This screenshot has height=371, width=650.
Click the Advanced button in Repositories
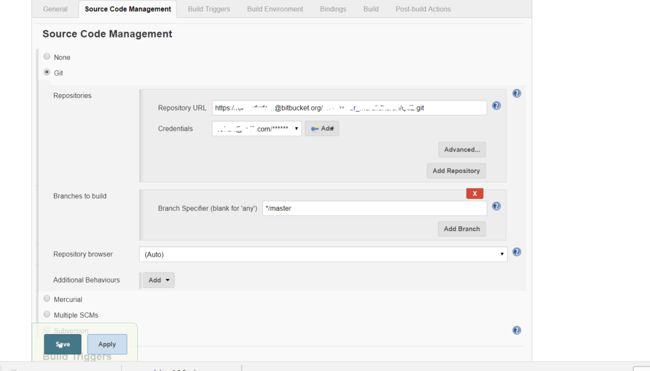(x=461, y=149)
